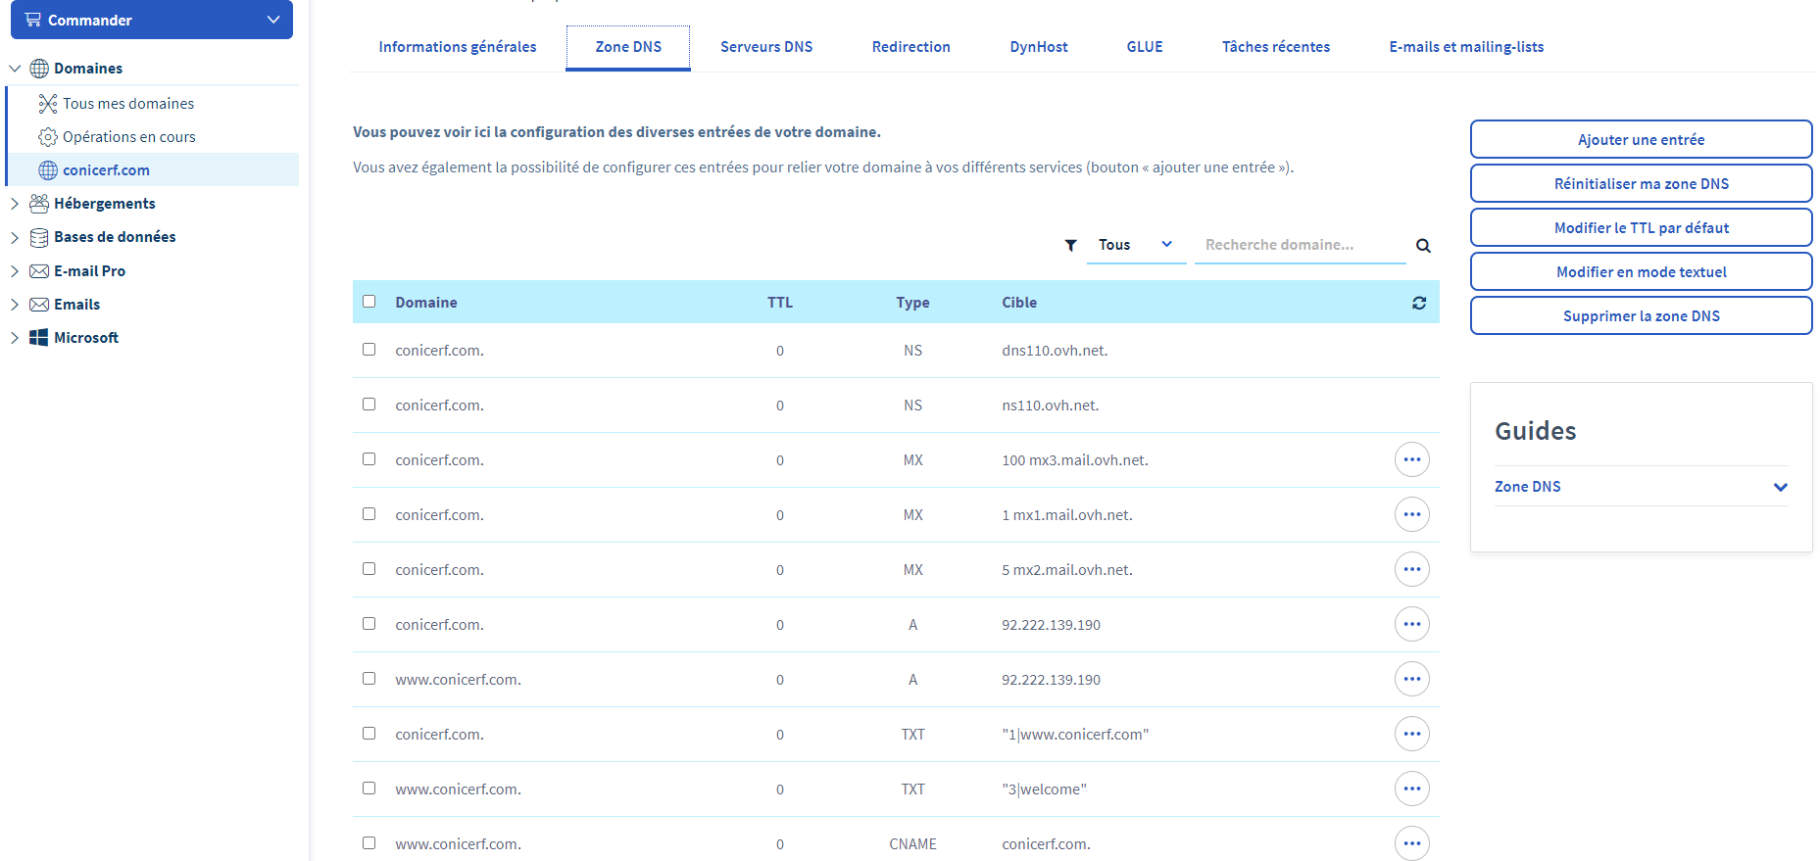Click the search magnifier icon
The image size is (1820, 861).
coord(1423,246)
